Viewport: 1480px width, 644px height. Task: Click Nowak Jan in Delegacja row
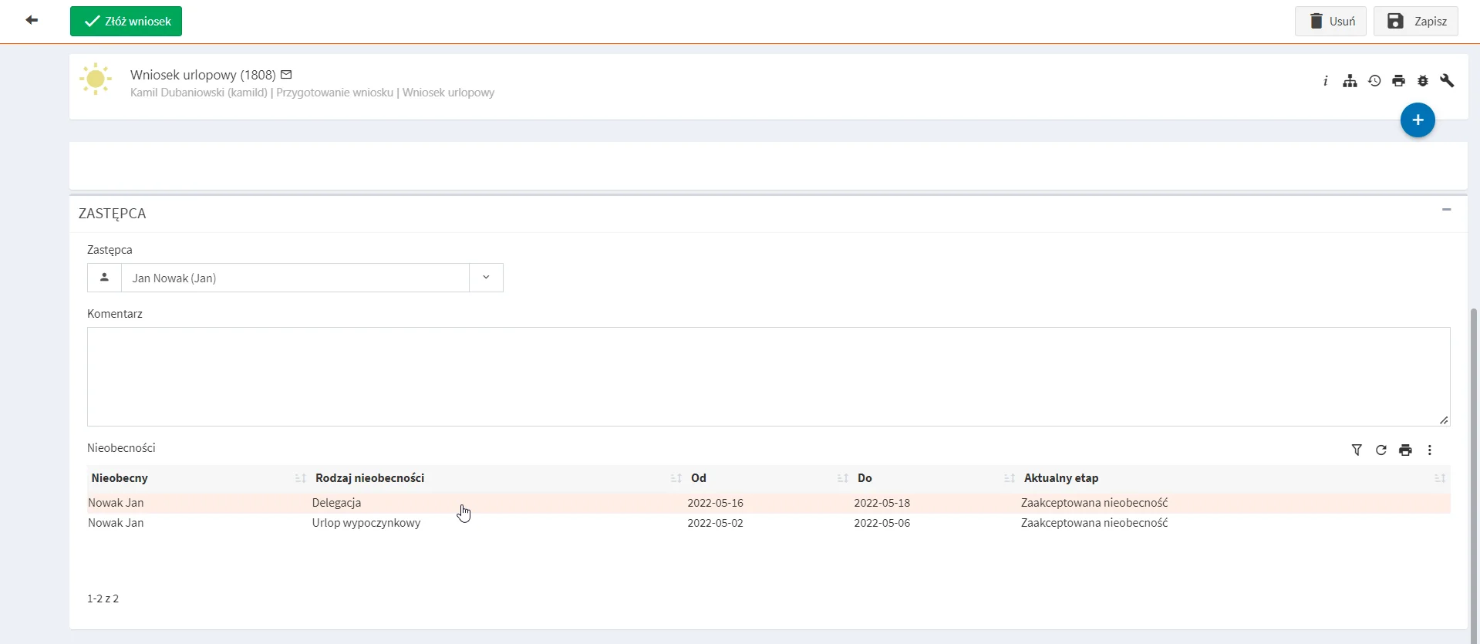point(116,503)
